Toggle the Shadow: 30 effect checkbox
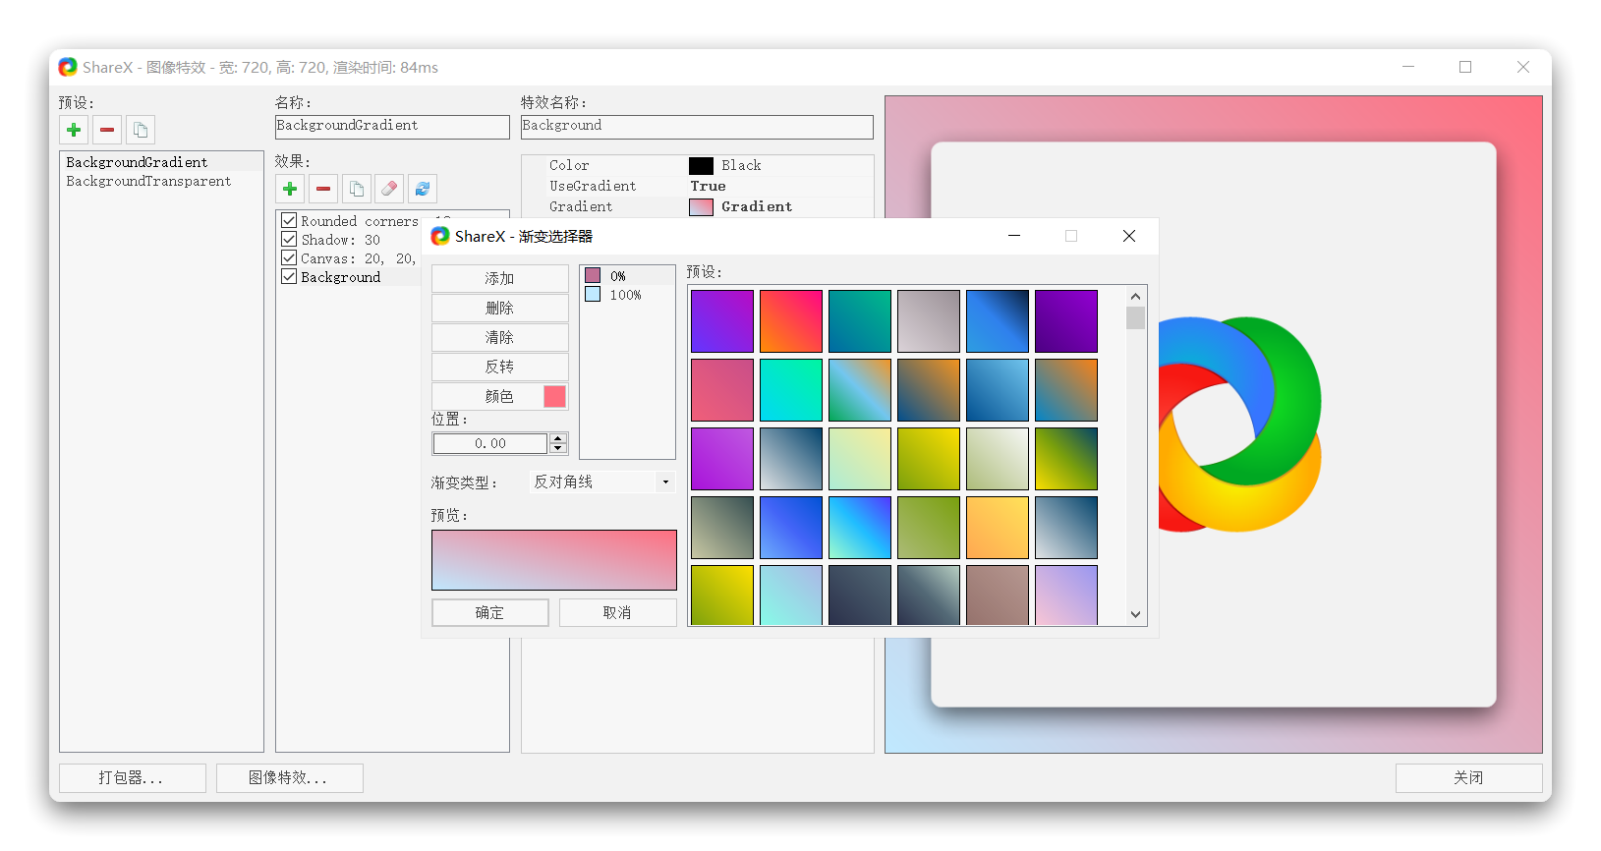The width and height of the screenshot is (1601, 851). (289, 239)
